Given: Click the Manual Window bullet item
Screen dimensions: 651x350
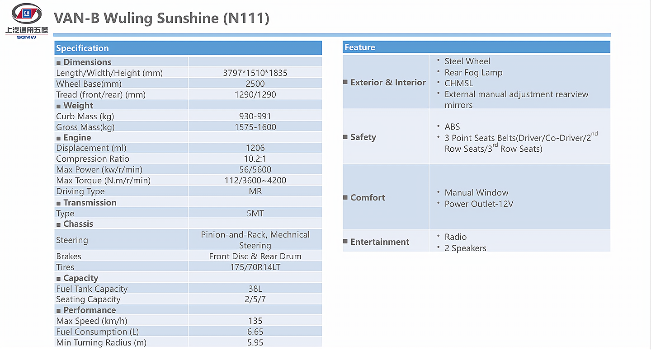Looking at the screenshot, I should pos(476,192).
